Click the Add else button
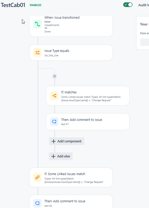Screen dimensions: 149x208 point(61,156)
